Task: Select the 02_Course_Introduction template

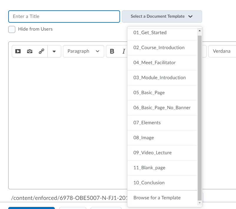Action: 162,48
